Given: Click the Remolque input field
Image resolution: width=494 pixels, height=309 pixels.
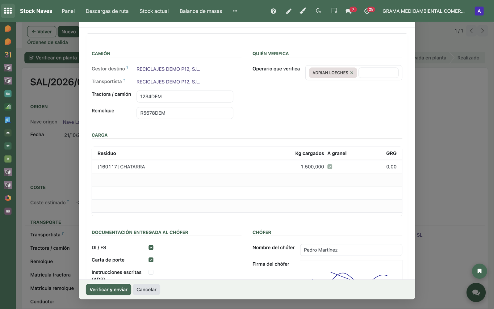Looking at the screenshot, I should pos(185,113).
